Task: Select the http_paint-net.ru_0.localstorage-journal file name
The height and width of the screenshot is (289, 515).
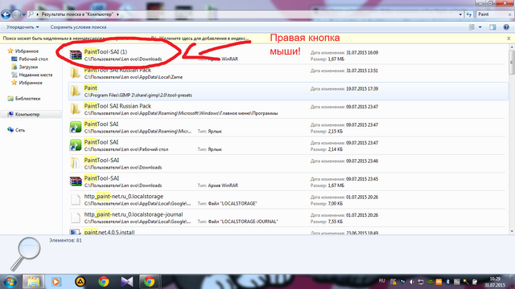Action: (134, 214)
